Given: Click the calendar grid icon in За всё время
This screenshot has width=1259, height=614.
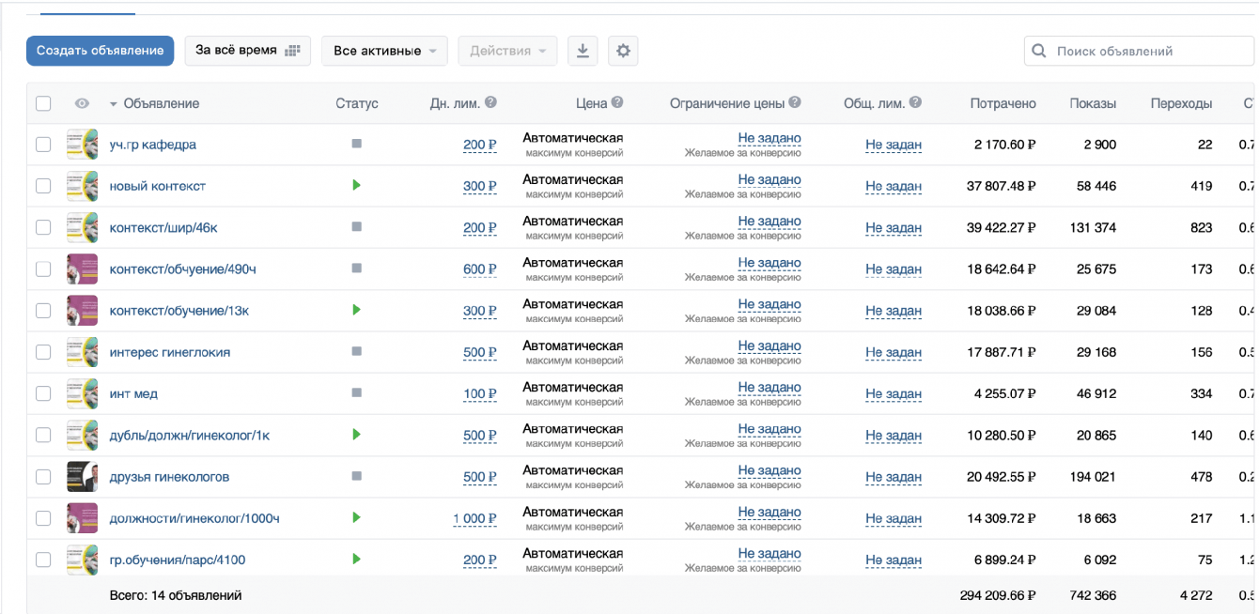Looking at the screenshot, I should [293, 51].
